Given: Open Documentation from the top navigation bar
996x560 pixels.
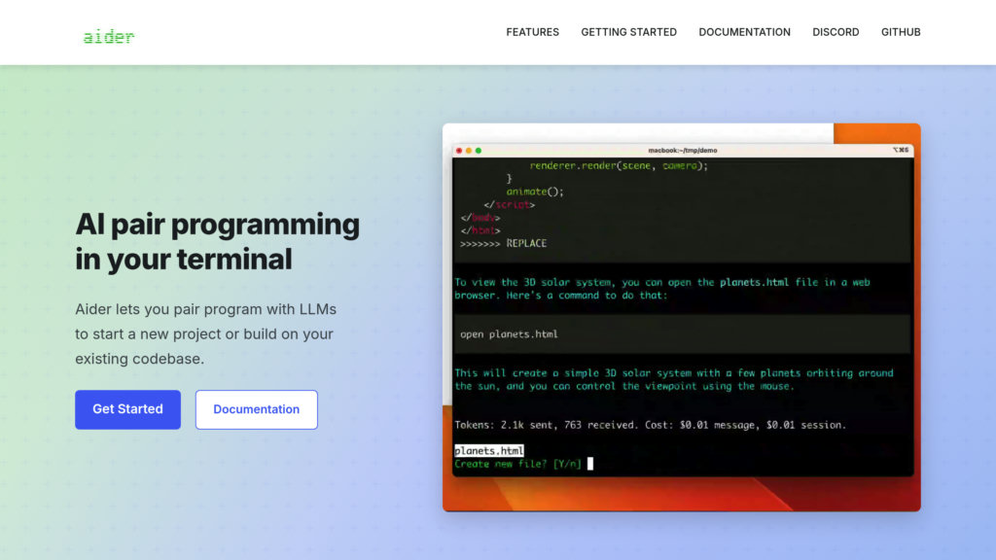Looking at the screenshot, I should tap(744, 32).
